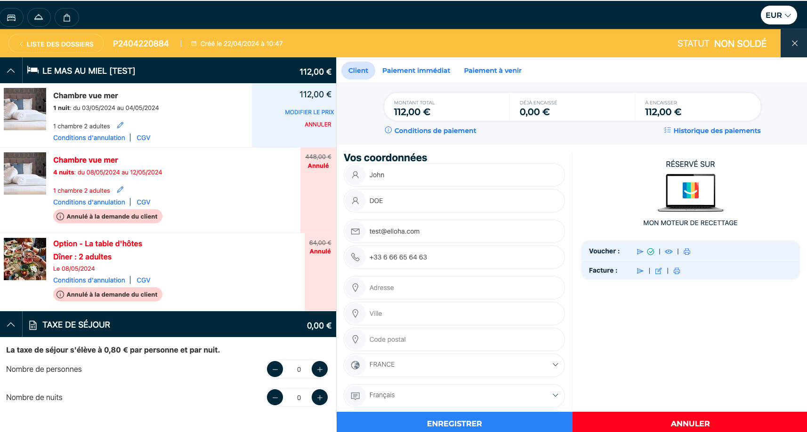Click the service bell icon in top bar
Image resolution: width=807 pixels, height=432 pixels.
[x=39, y=17]
